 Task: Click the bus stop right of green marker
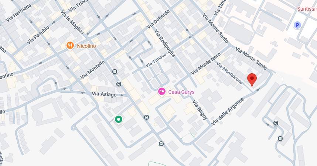pyautogui.click(x=147, y=117)
